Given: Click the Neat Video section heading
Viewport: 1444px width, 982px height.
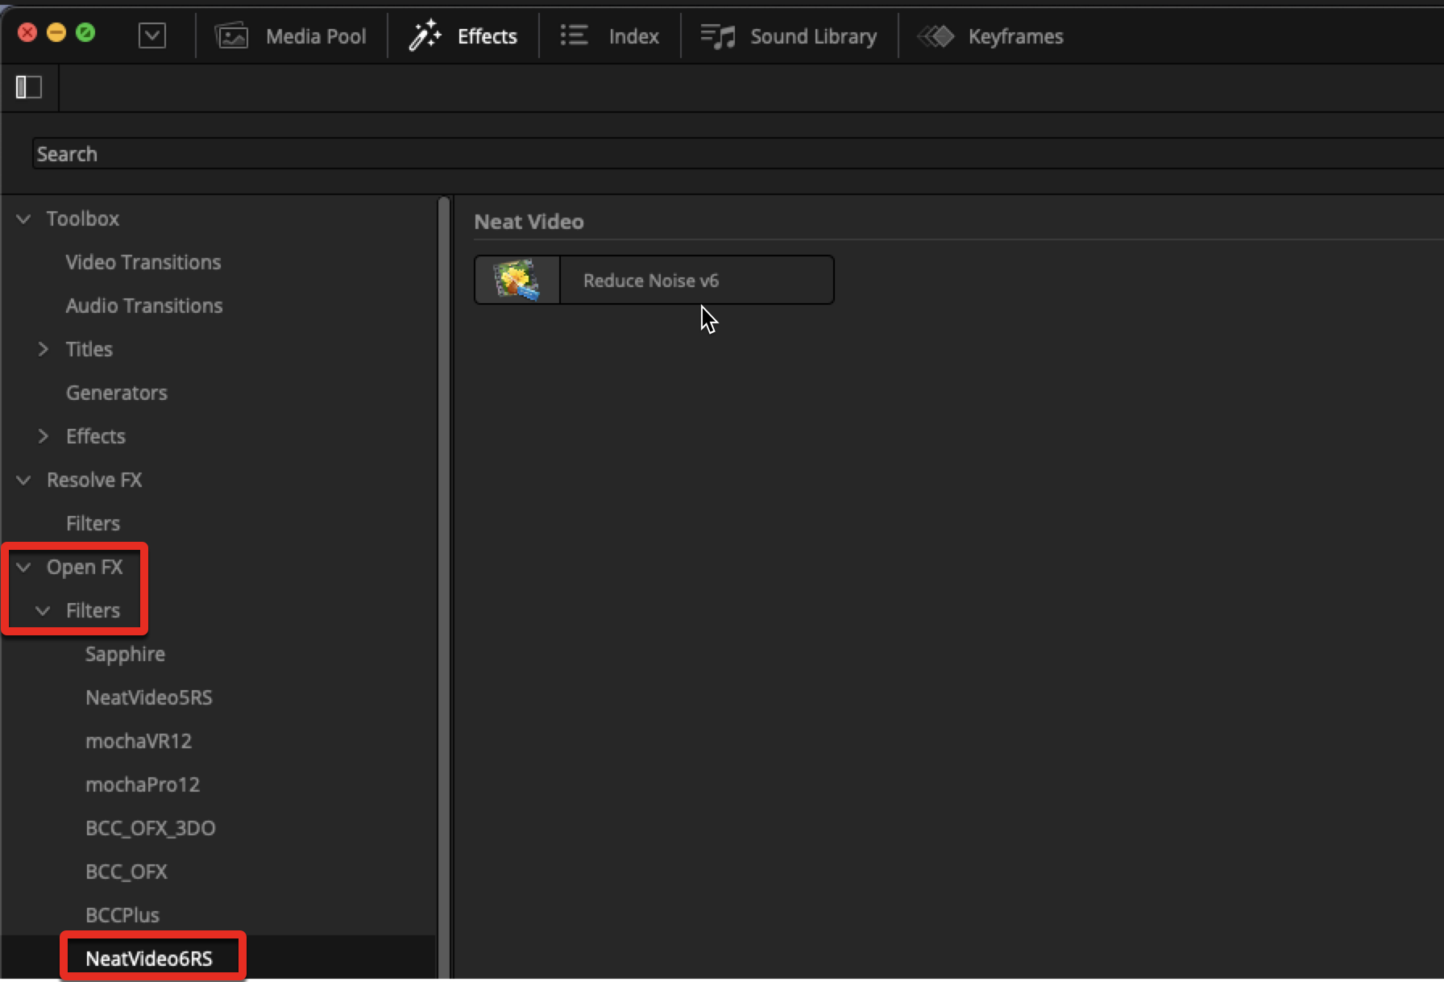Looking at the screenshot, I should (529, 222).
